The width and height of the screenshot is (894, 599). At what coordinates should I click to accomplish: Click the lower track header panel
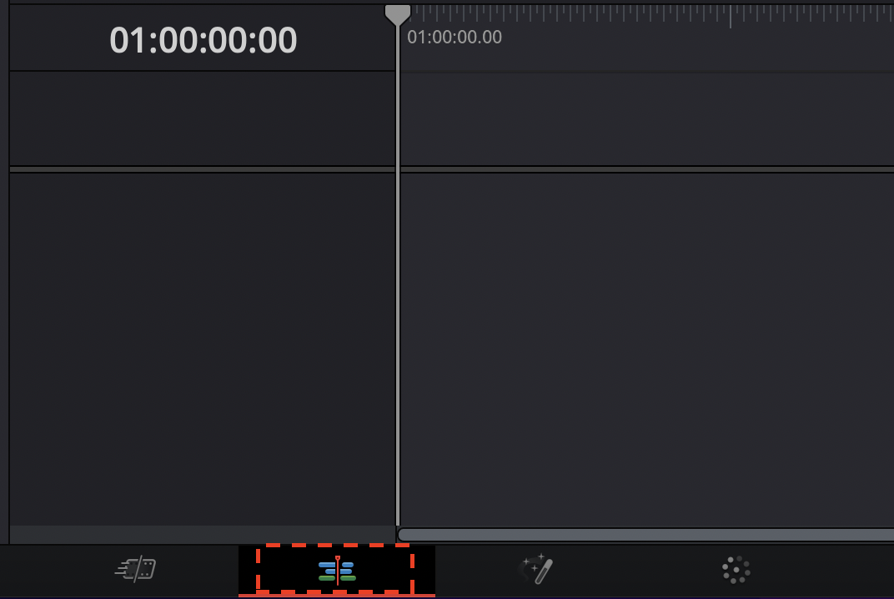[x=202, y=349]
